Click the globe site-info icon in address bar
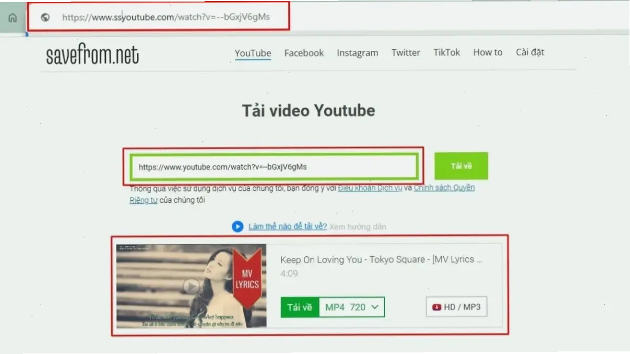Screen dimensions: 630x354 (x=45, y=17)
